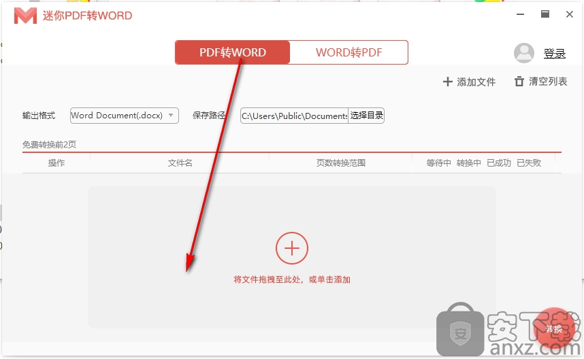The height and width of the screenshot is (359, 584).
Task: Switch to the WORD转PDF tab
Action: point(348,52)
